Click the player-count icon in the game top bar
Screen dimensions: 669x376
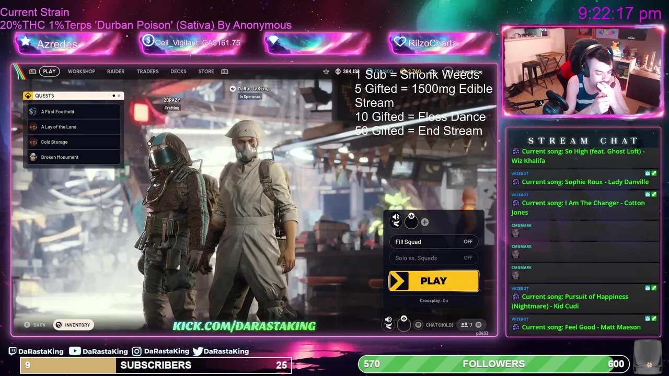pos(326,72)
